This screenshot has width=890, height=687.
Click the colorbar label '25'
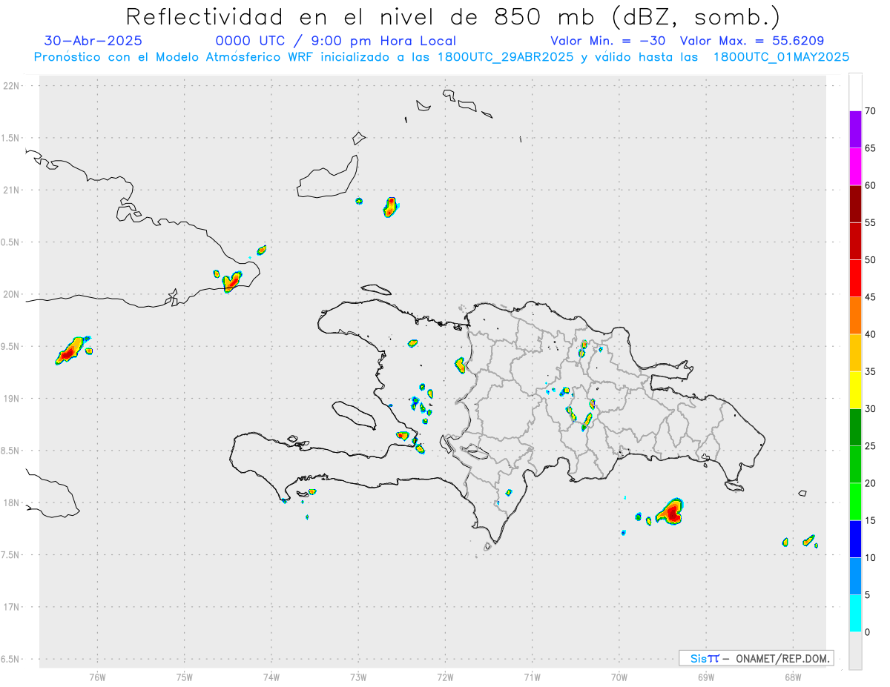pyautogui.click(x=871, y=446)
